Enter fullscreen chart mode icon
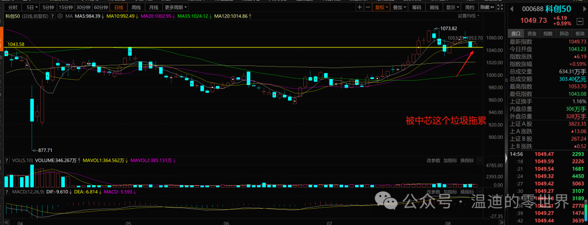The height and width of the screenshot is (225, 588). pyautogui.click(x=499, y=7)
